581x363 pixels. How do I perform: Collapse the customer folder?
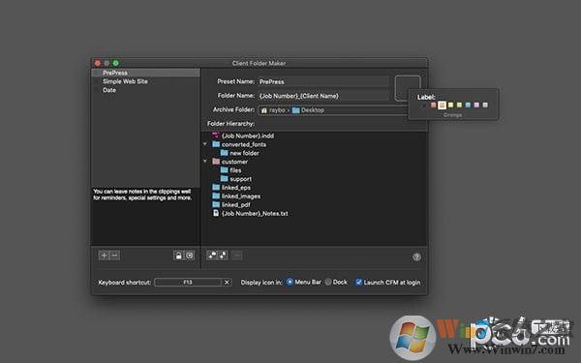click(205, 161)
